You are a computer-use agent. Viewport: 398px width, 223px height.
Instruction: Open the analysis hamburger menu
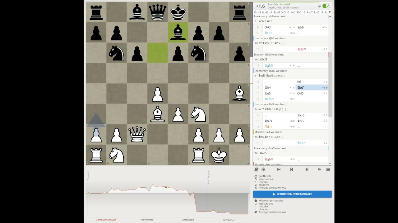(328, 169)
